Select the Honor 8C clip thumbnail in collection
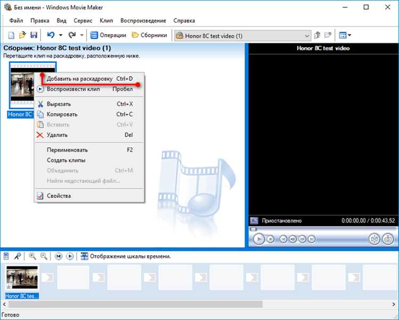Viewport: 399px width, 320px height. tap(22, 85)
